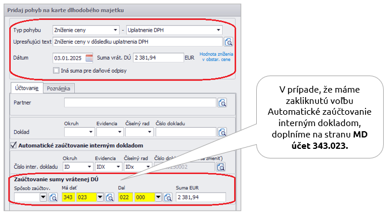Click Upresňujúci text input field

pos(137,42)
